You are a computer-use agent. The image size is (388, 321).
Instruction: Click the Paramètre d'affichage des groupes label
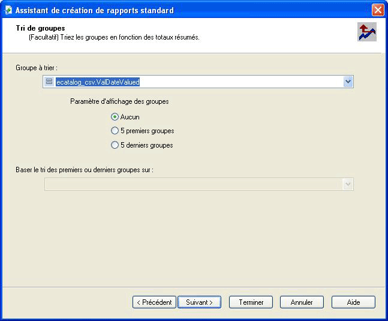(x=119, y=101)
